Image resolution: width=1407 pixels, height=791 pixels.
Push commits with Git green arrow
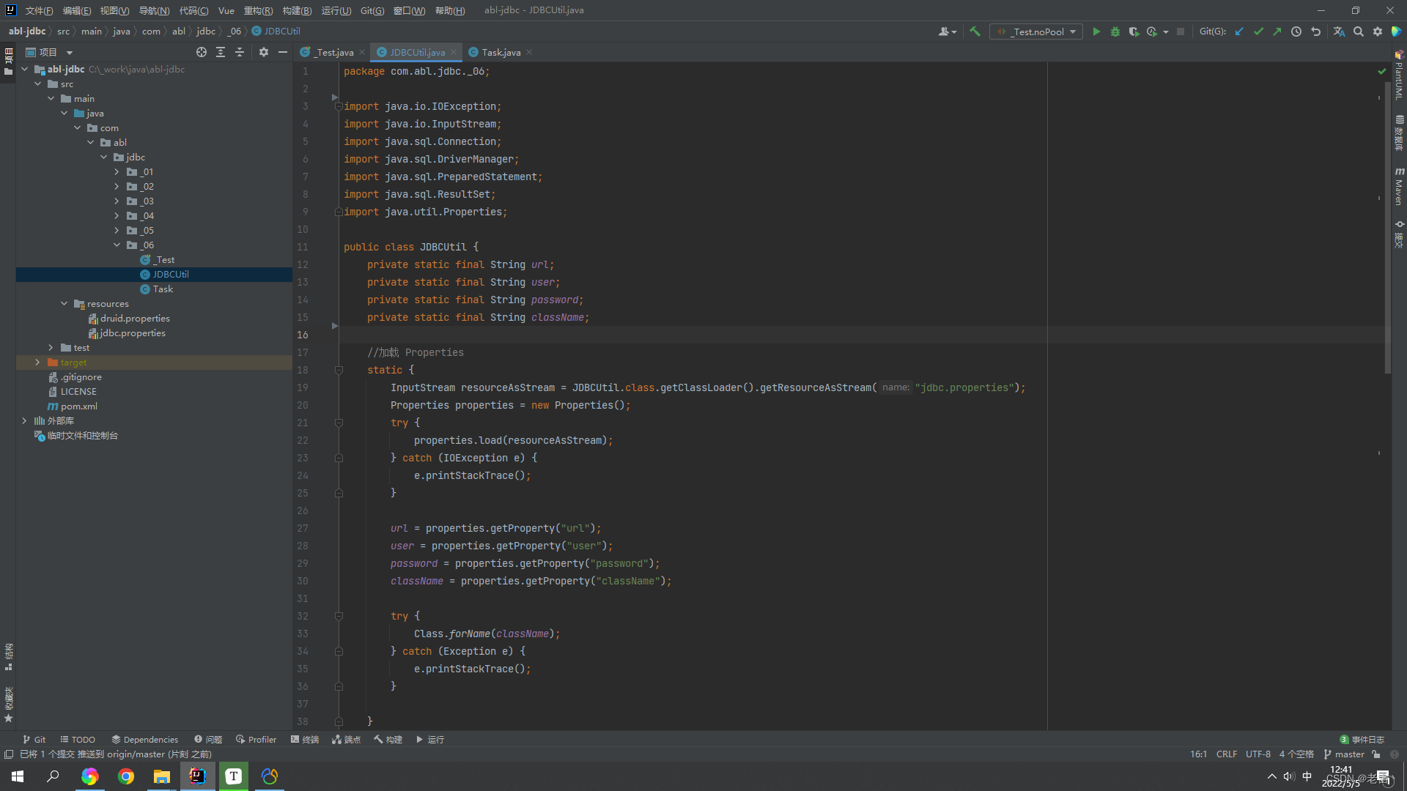point(1277,31)
